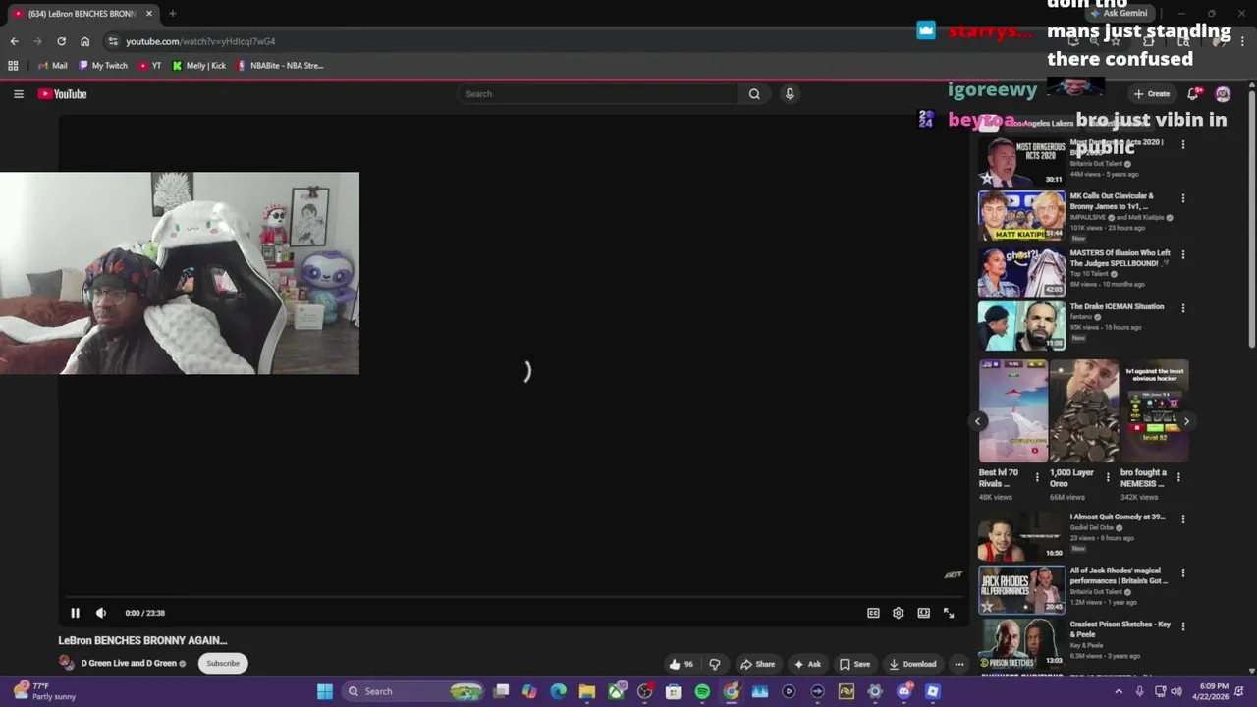The image size is (1257, 707).
Task: Open the Mail bookmark
Action: tap(52, 66)
